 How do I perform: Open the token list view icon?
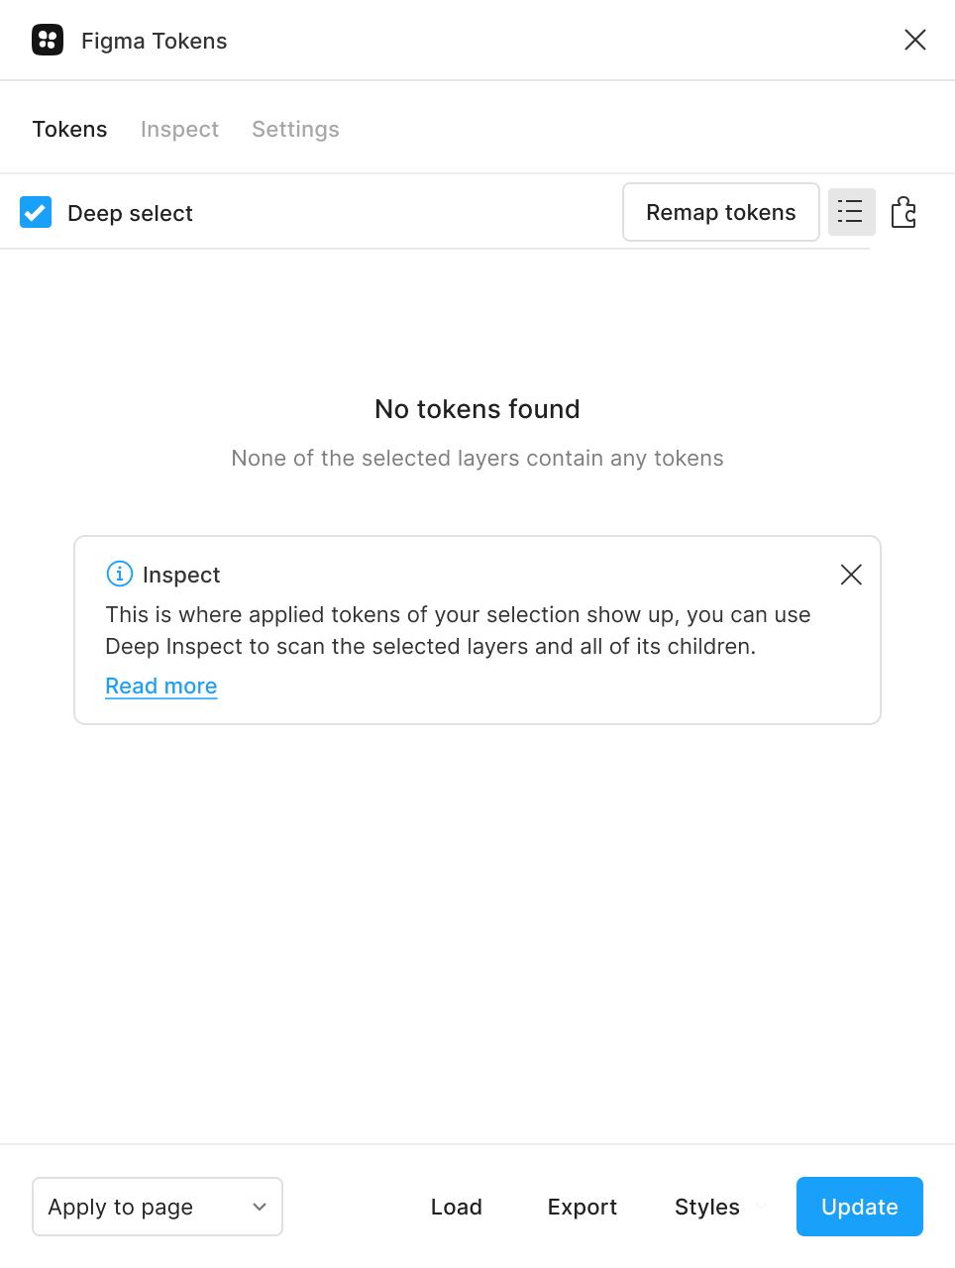click(851, 212)
